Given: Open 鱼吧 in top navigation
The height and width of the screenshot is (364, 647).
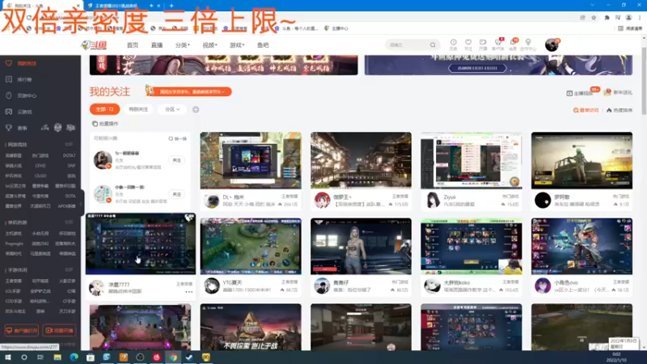Looking at the screenshot, I should tap(263, 45).
